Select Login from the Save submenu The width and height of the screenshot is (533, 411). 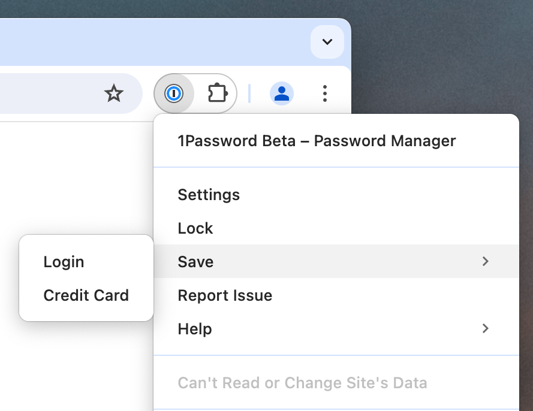pyautogui.click(x=64, y=261)
